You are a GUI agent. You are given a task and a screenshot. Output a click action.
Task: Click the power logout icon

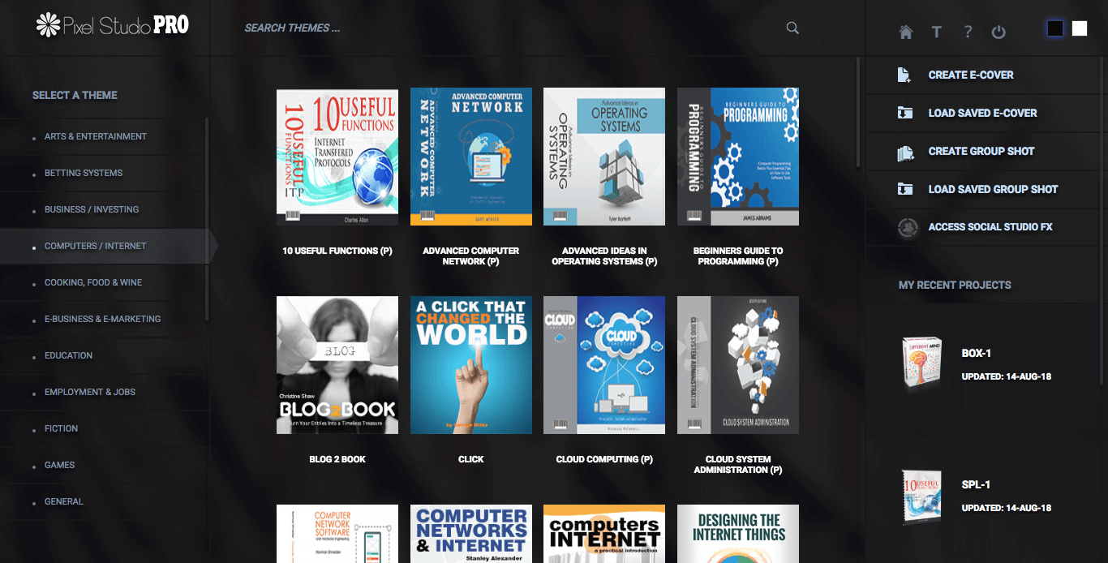coord(998,32)
